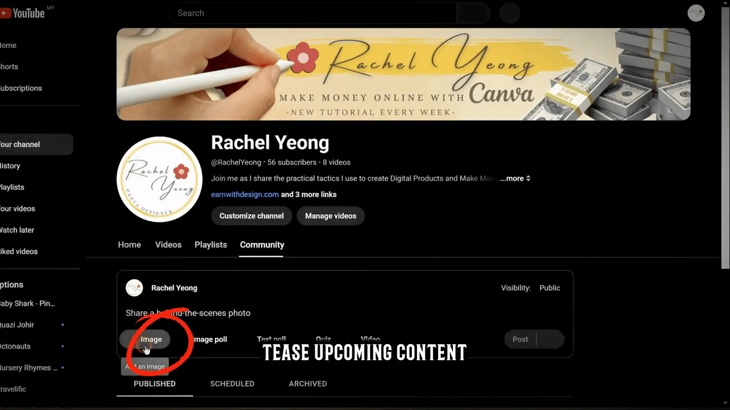
Task: Open schedule arrow beside Post button
Action: pyautogui.click(x=551, y=339)
